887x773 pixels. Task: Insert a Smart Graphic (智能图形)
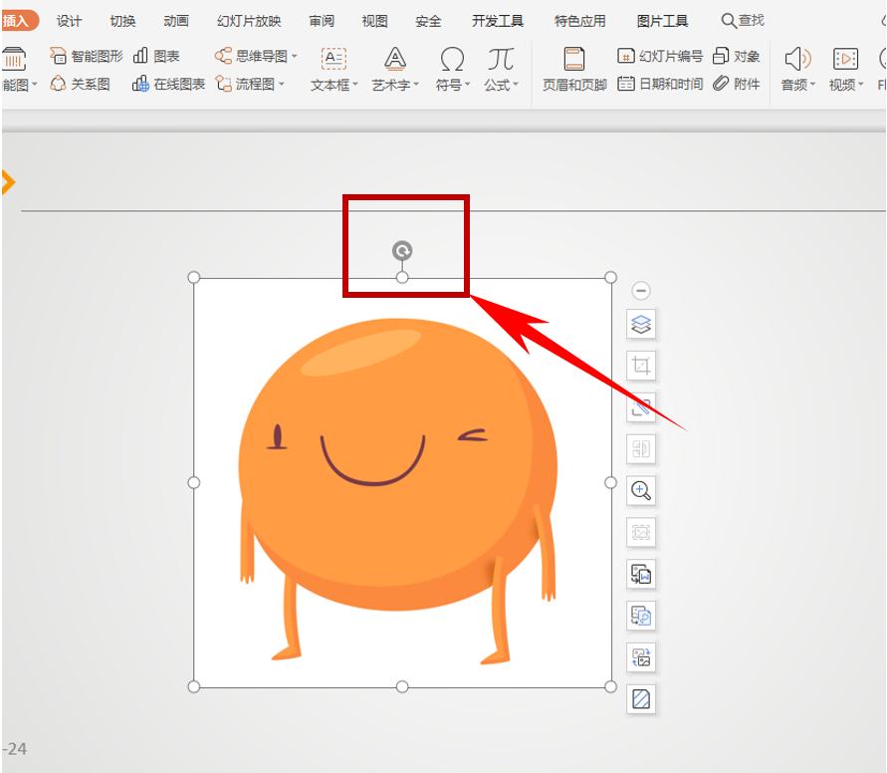88,57
